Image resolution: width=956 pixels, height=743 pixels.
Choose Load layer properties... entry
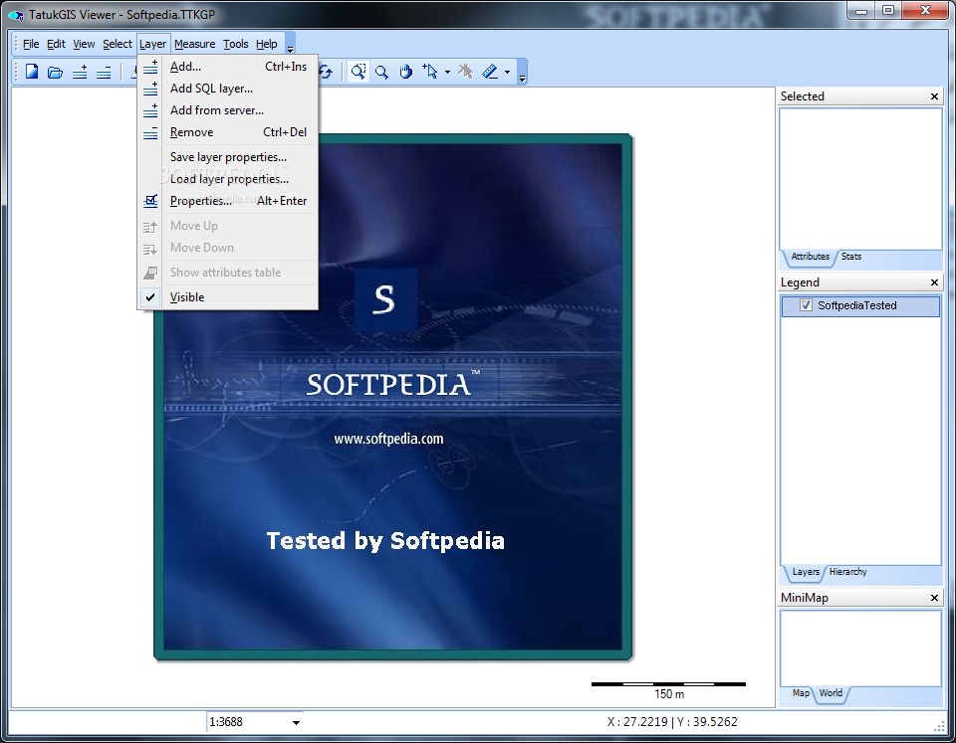(228, 179)
